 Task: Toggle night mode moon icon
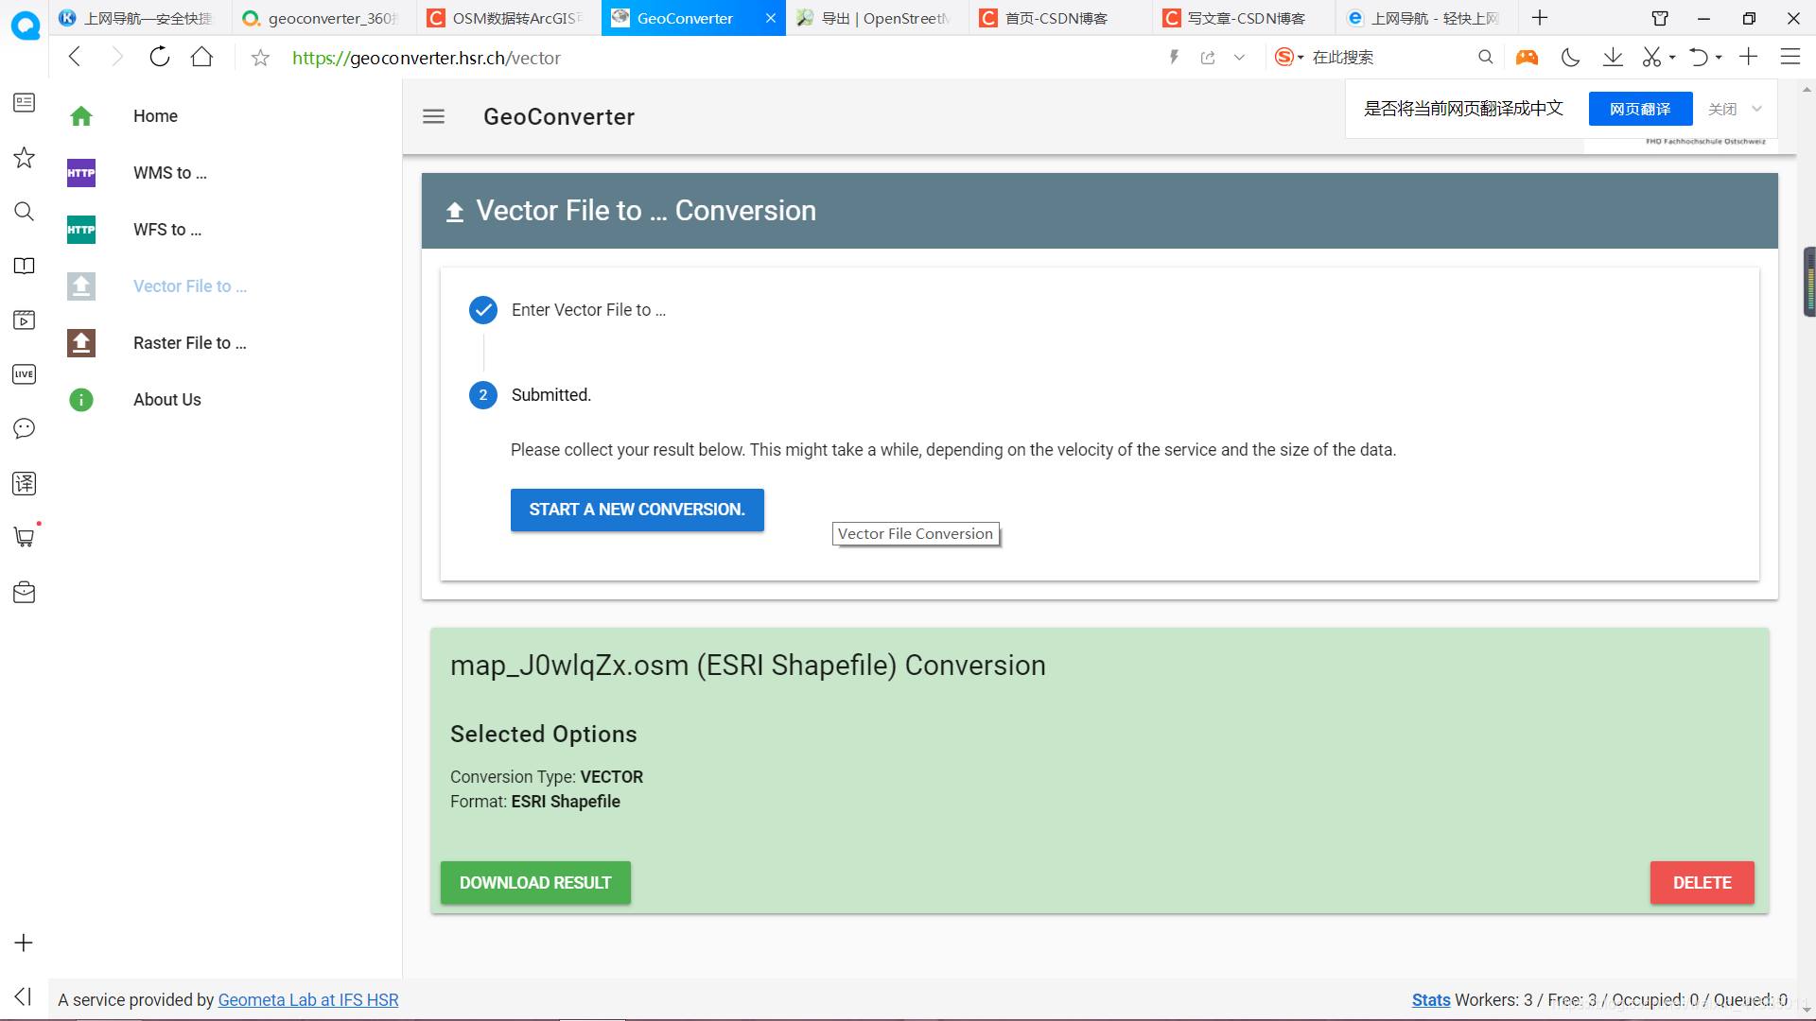point(1570,58)
